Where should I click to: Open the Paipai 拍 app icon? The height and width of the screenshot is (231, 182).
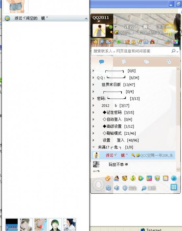click(166, 179)
